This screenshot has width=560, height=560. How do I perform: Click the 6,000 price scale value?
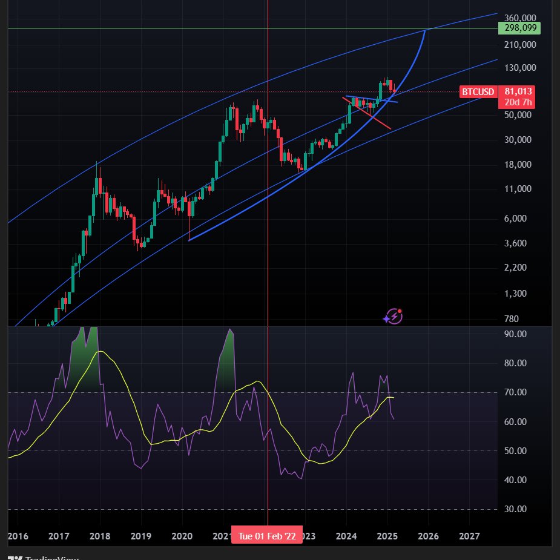[x=515, y=218]
